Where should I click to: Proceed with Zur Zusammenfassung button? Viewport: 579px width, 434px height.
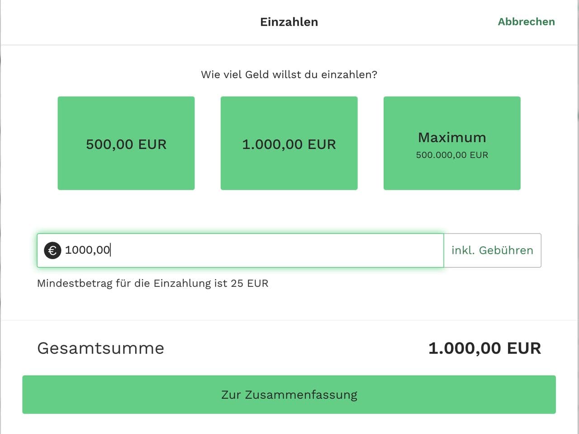(x=289, y=394)
